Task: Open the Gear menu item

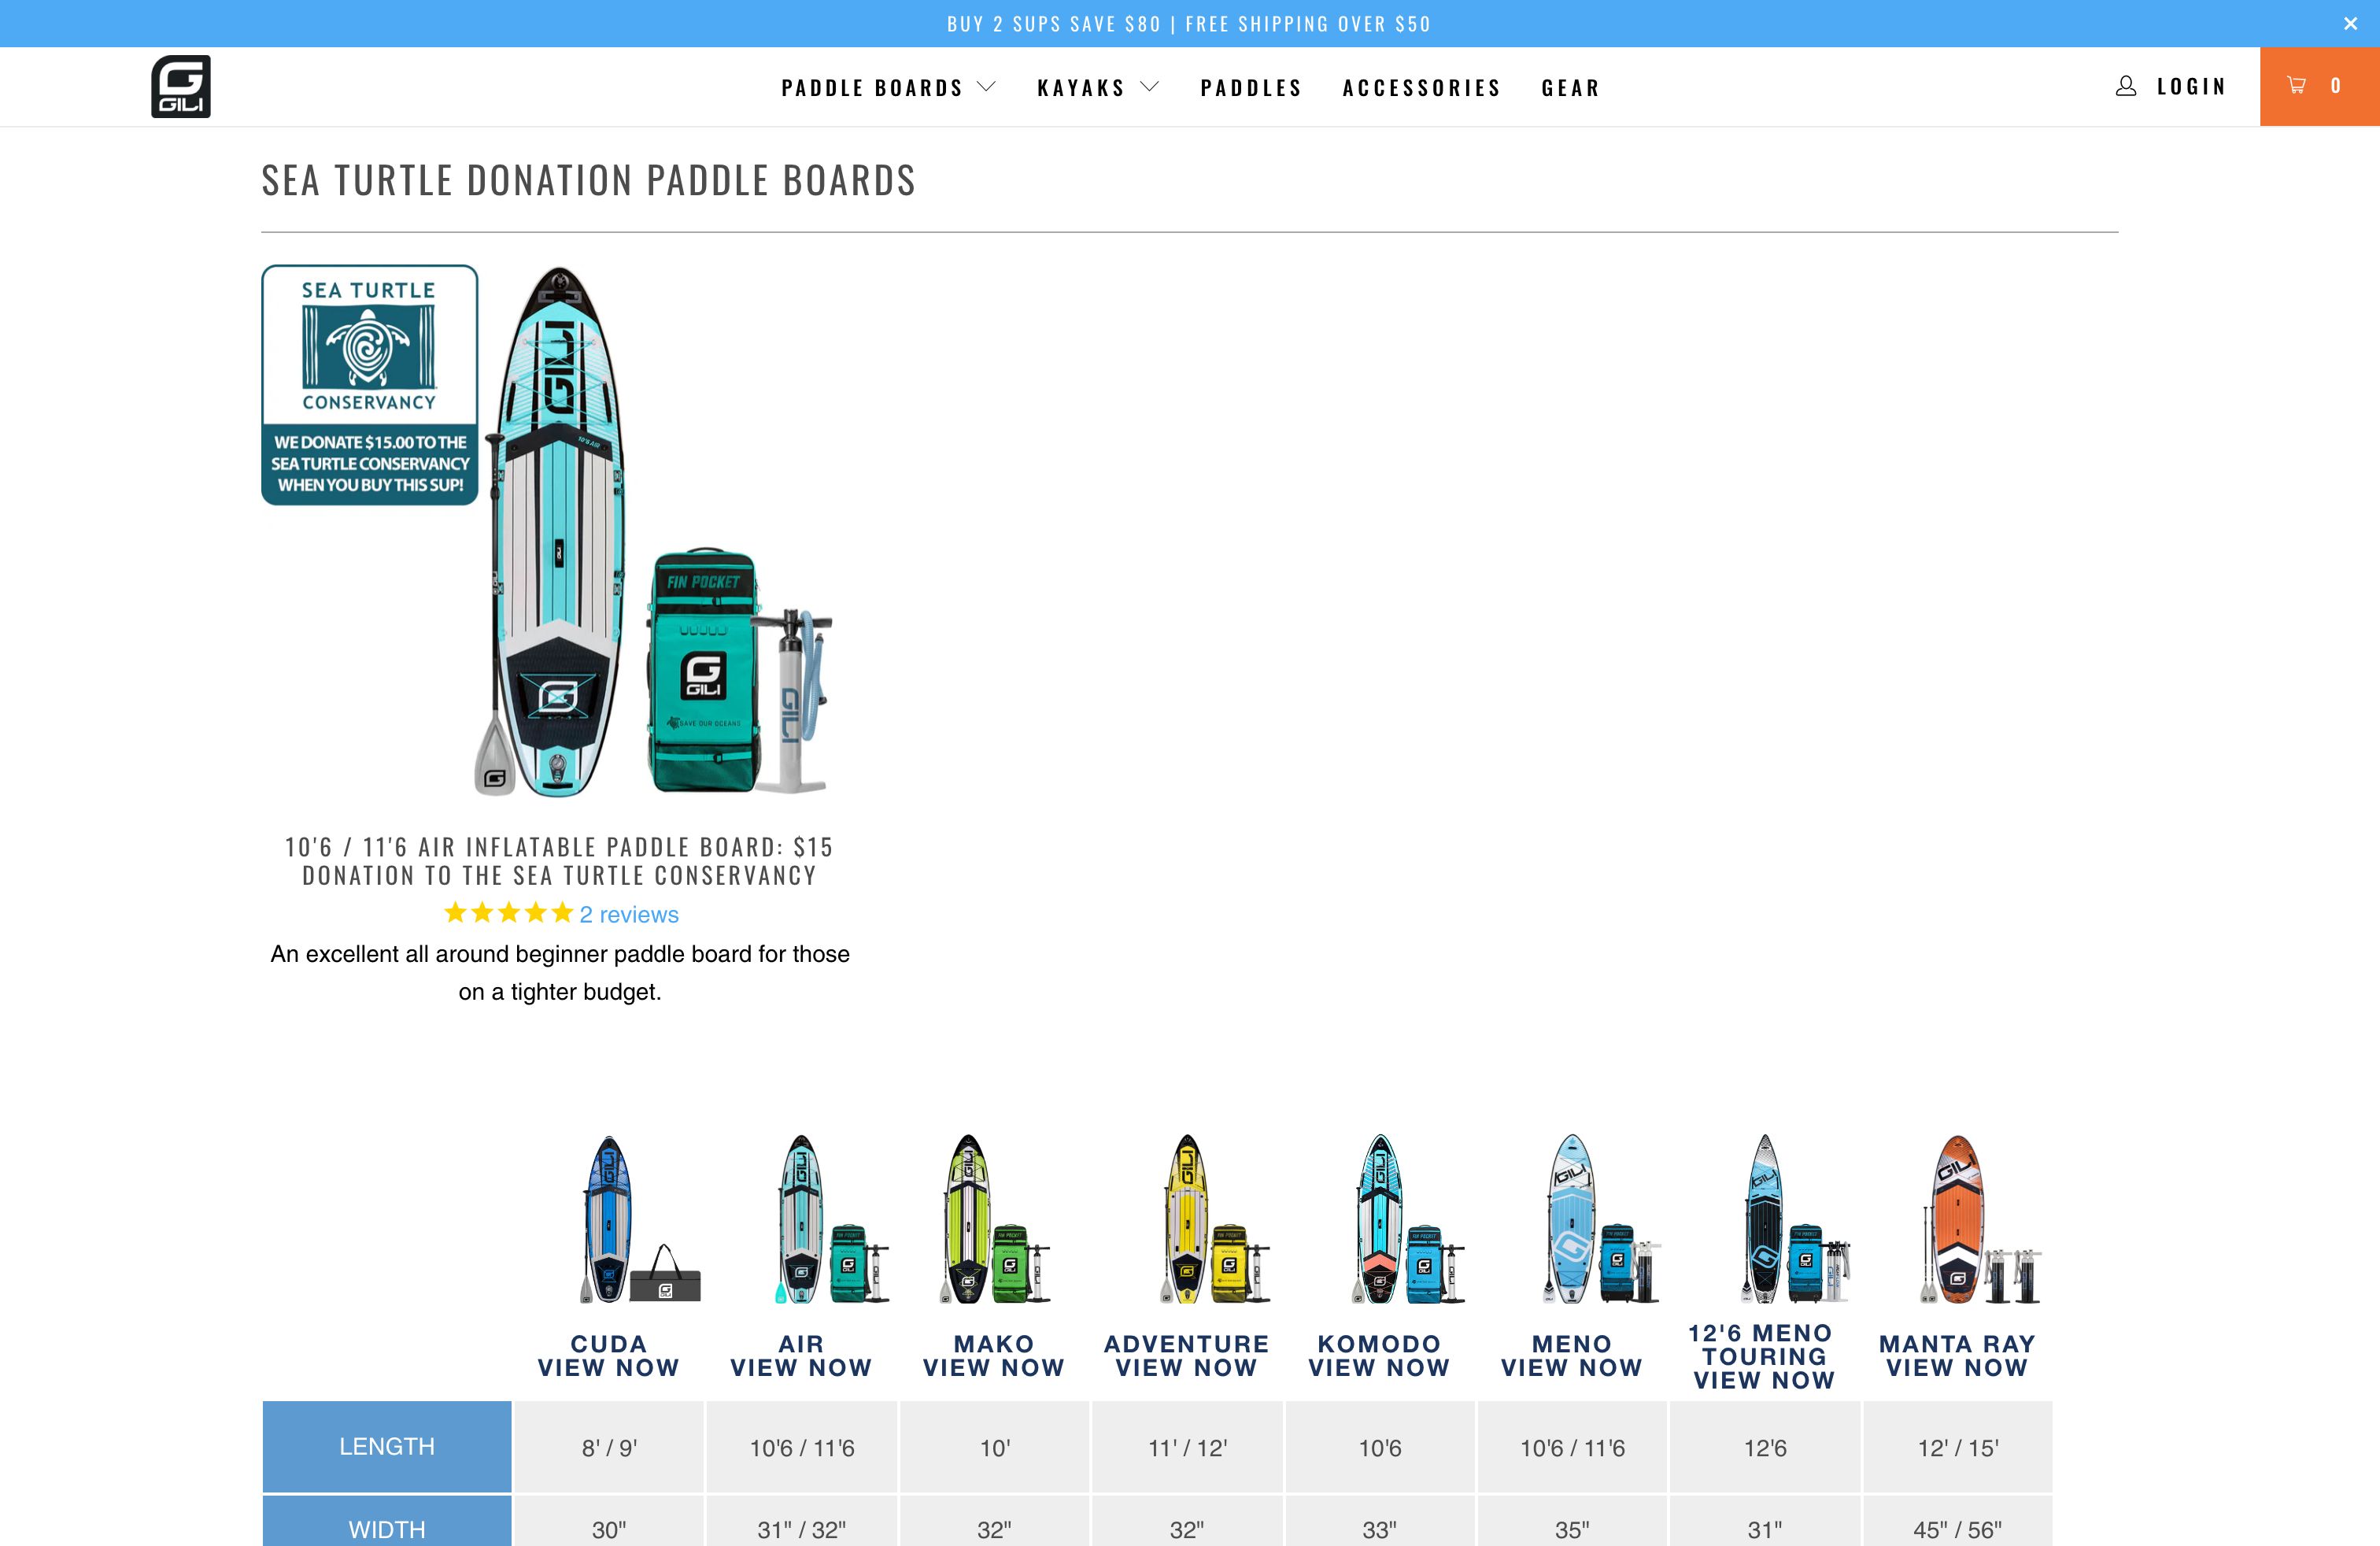Action: (1570, 87)
